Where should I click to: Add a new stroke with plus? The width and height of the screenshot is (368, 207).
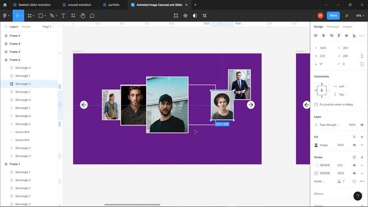pos(362,157)
